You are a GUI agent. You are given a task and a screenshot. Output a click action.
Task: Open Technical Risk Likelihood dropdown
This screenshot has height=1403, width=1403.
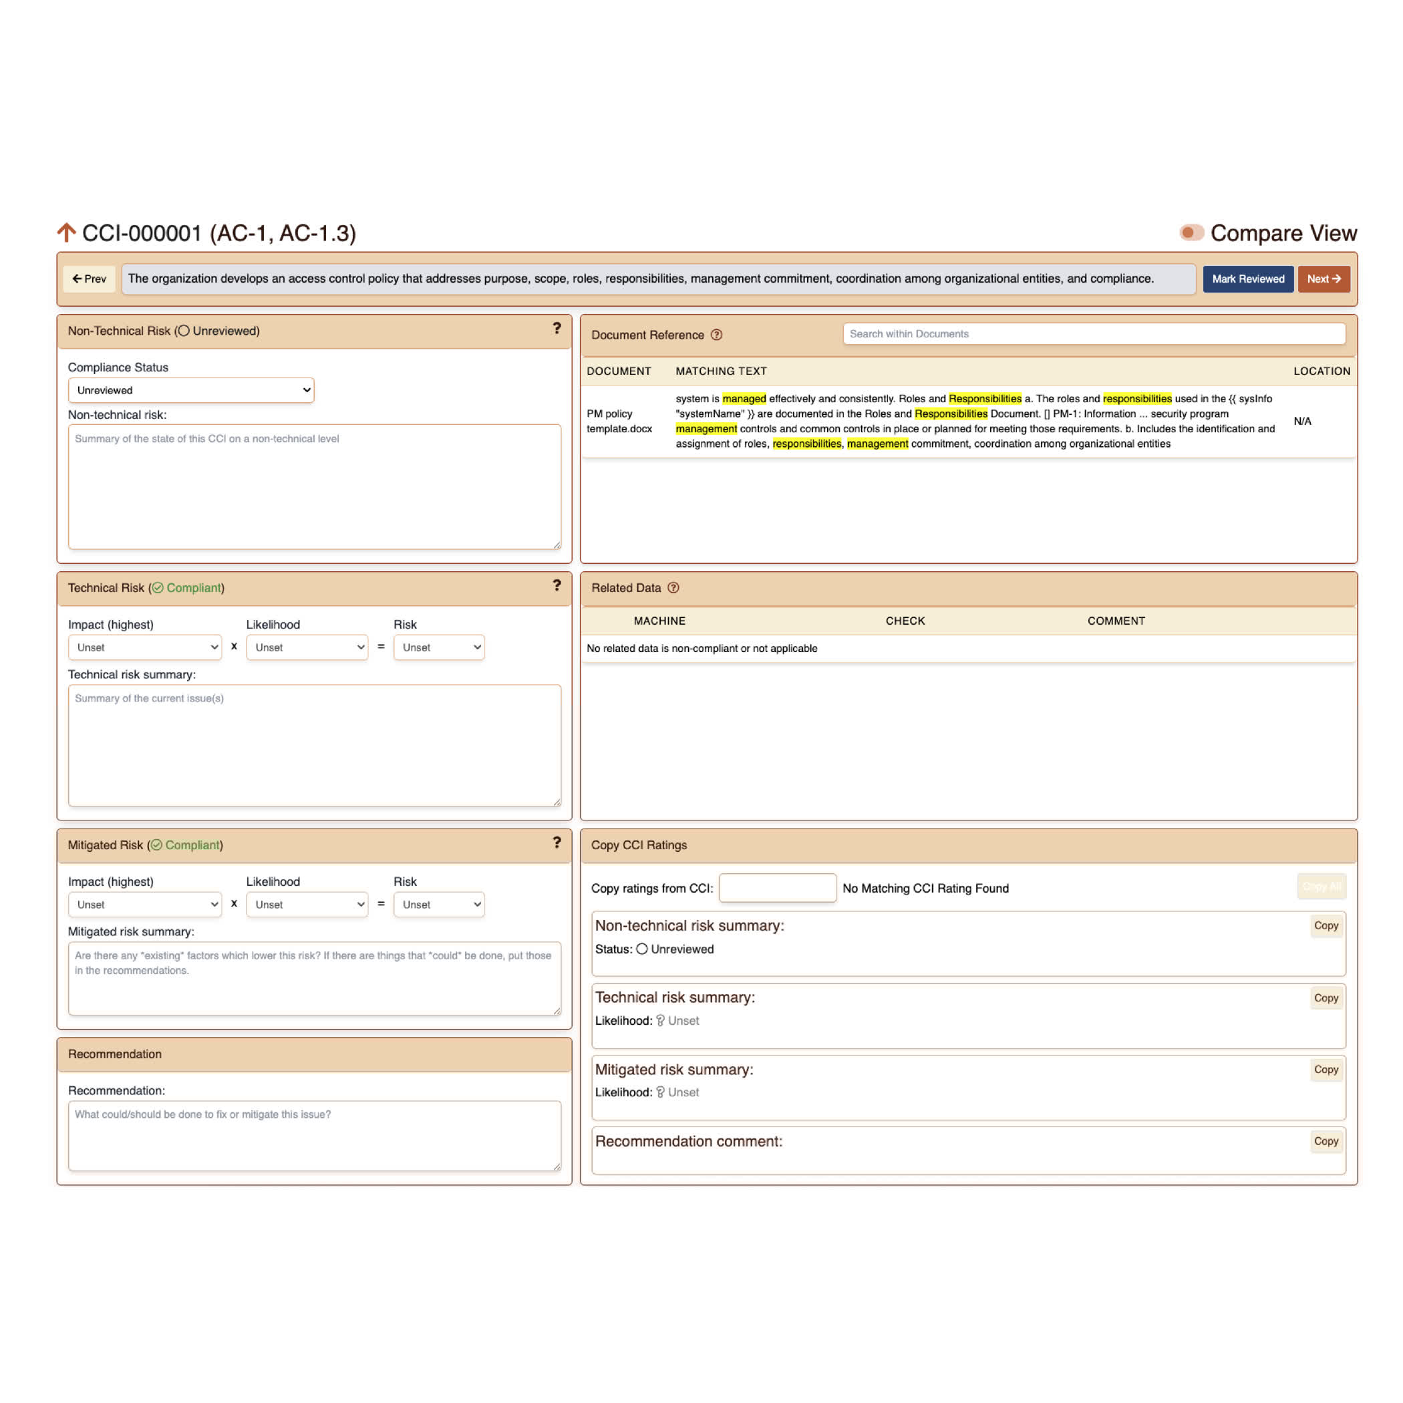coord(307,647)
